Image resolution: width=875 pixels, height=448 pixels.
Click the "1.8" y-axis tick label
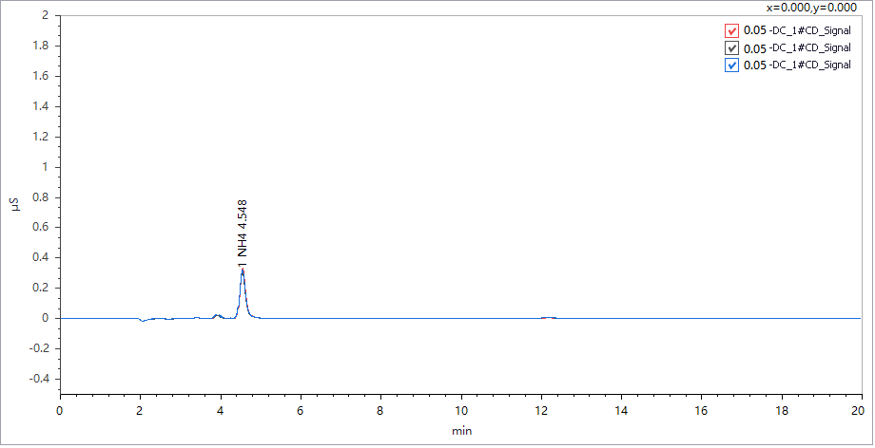(41, 46)
